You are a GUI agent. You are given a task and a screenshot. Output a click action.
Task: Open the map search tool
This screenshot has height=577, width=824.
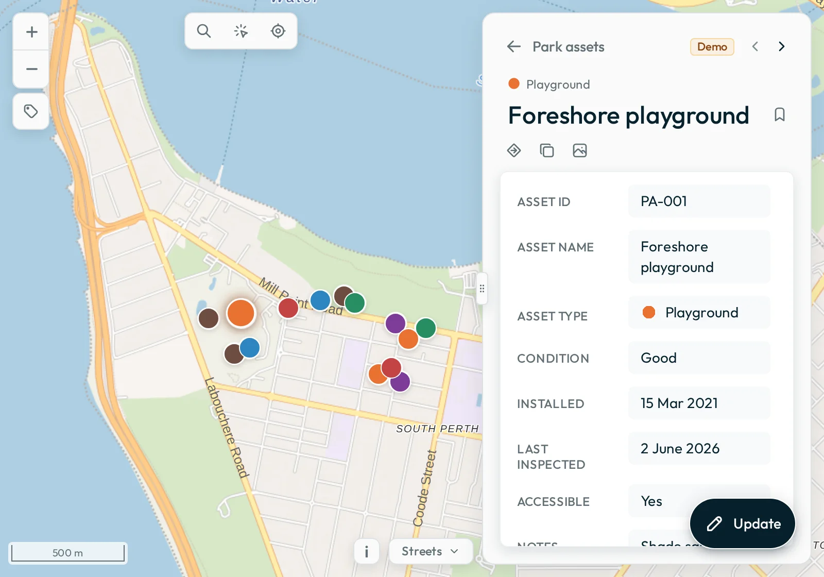(204, 31)
